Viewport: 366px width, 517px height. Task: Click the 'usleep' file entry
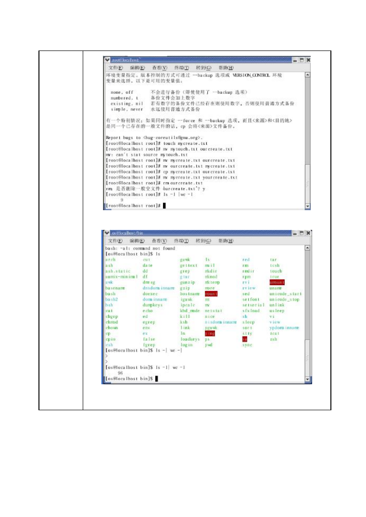click(277, 311)
